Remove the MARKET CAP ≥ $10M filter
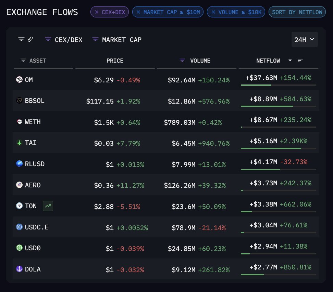The height and width of the screenshot is (292, 333). click(138, 12)
